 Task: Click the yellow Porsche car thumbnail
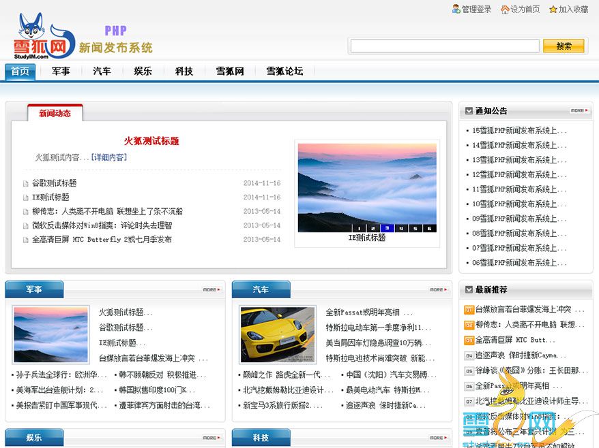[278, 334]
